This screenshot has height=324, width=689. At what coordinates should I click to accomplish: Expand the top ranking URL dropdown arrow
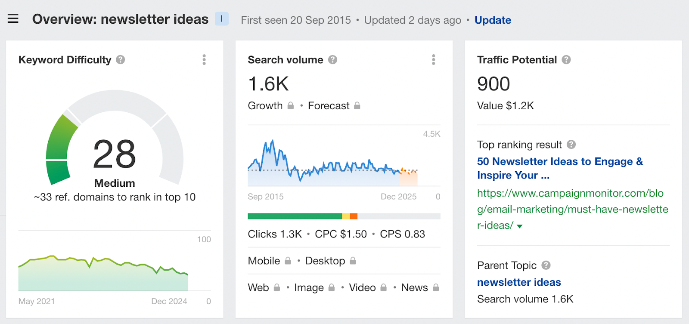(x=520, y=226)
